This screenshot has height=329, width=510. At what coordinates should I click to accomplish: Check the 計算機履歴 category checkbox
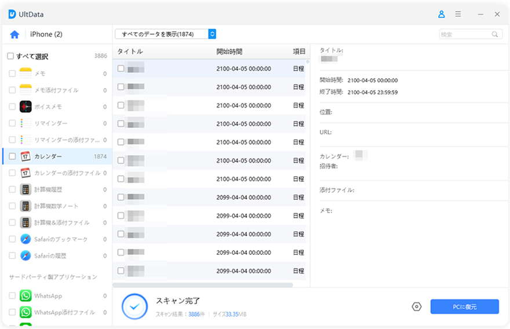pyautogui.click(x=12, y=189)
